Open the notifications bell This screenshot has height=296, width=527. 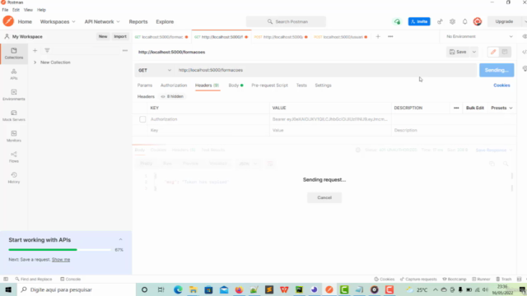coord(464,21)
